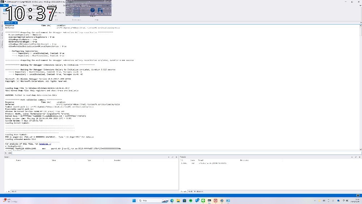The height and width of the screenshot is (204, 362).
Task: Click the red Stop Debugging icon
Action: point(50,12)
